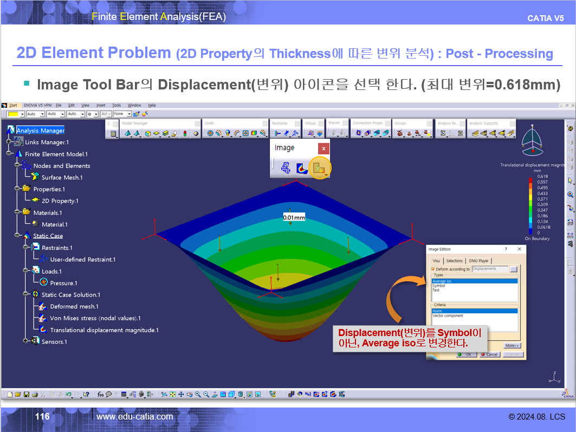Click the Pan tool in view toolbar
576x432 pixels.
click(x=180, y=395)
